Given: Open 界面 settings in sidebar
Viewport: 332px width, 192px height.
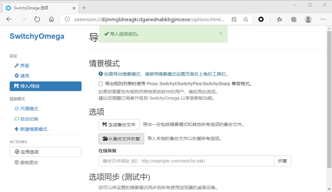Looking at the screenshot, I should (x=25, y=66).
